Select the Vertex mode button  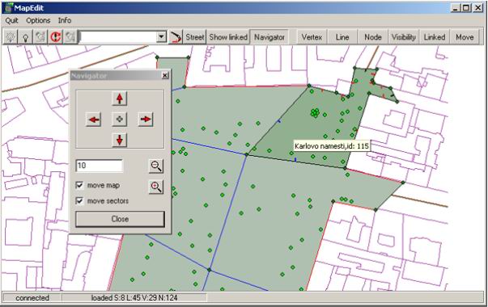(x=312, y=37)
